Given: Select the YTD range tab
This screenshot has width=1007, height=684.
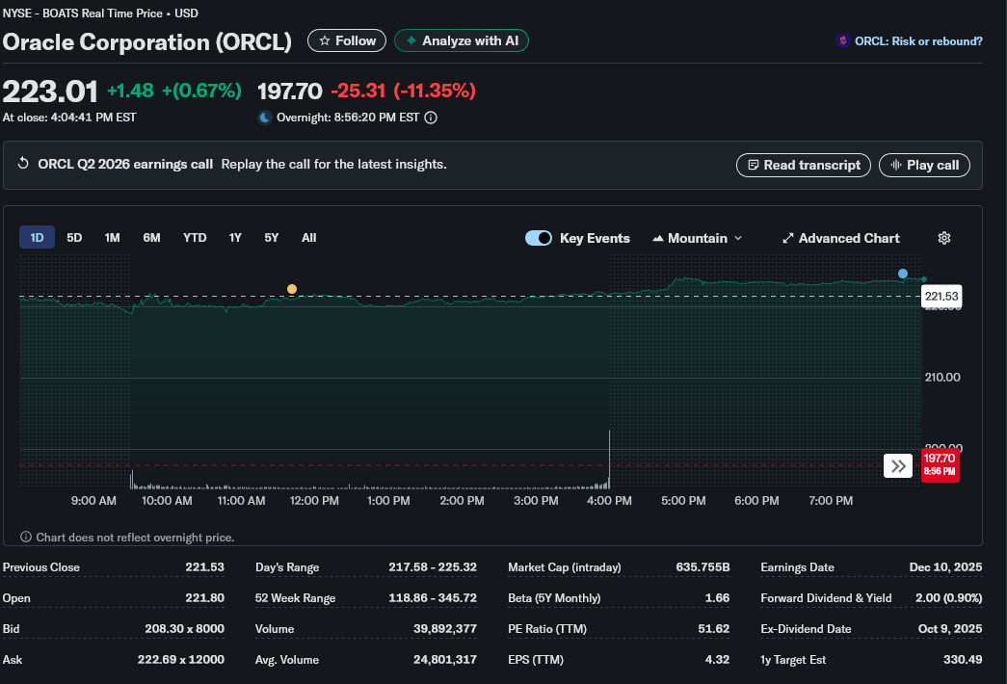Looking at the screenshot, I should (195, 238).
